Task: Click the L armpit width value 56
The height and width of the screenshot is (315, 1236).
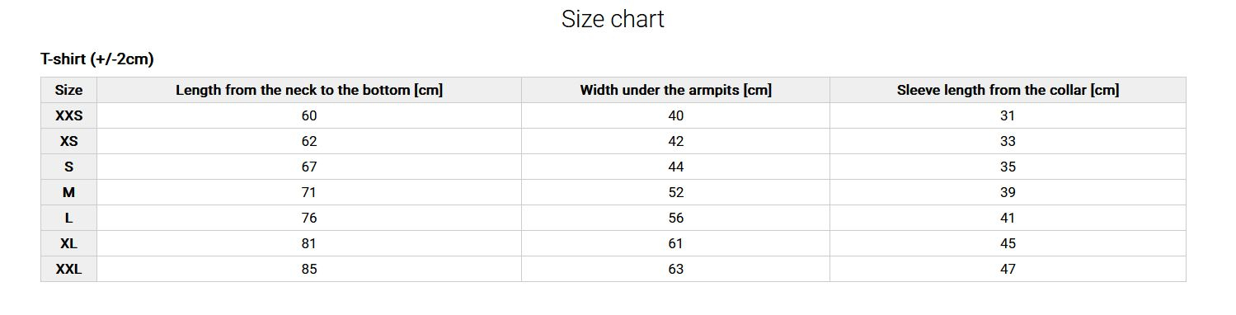Action: pyautogui.click(x=676, y=218)
